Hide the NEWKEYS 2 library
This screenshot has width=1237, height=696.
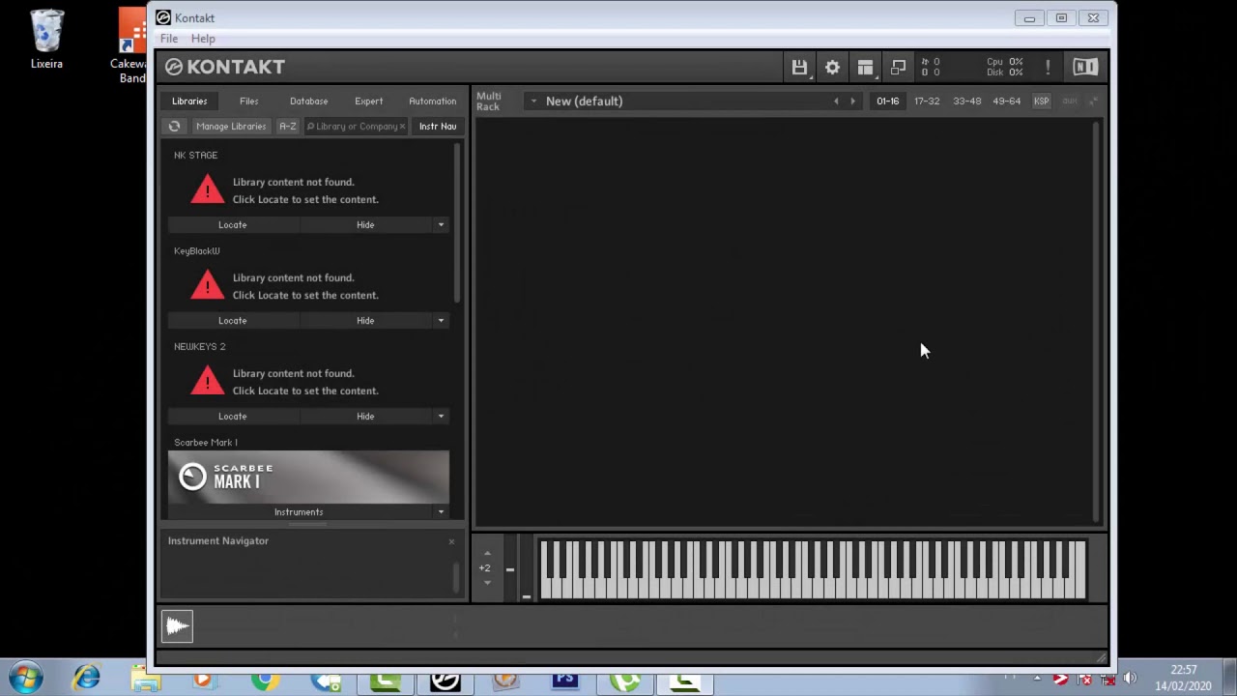point(365,416)
